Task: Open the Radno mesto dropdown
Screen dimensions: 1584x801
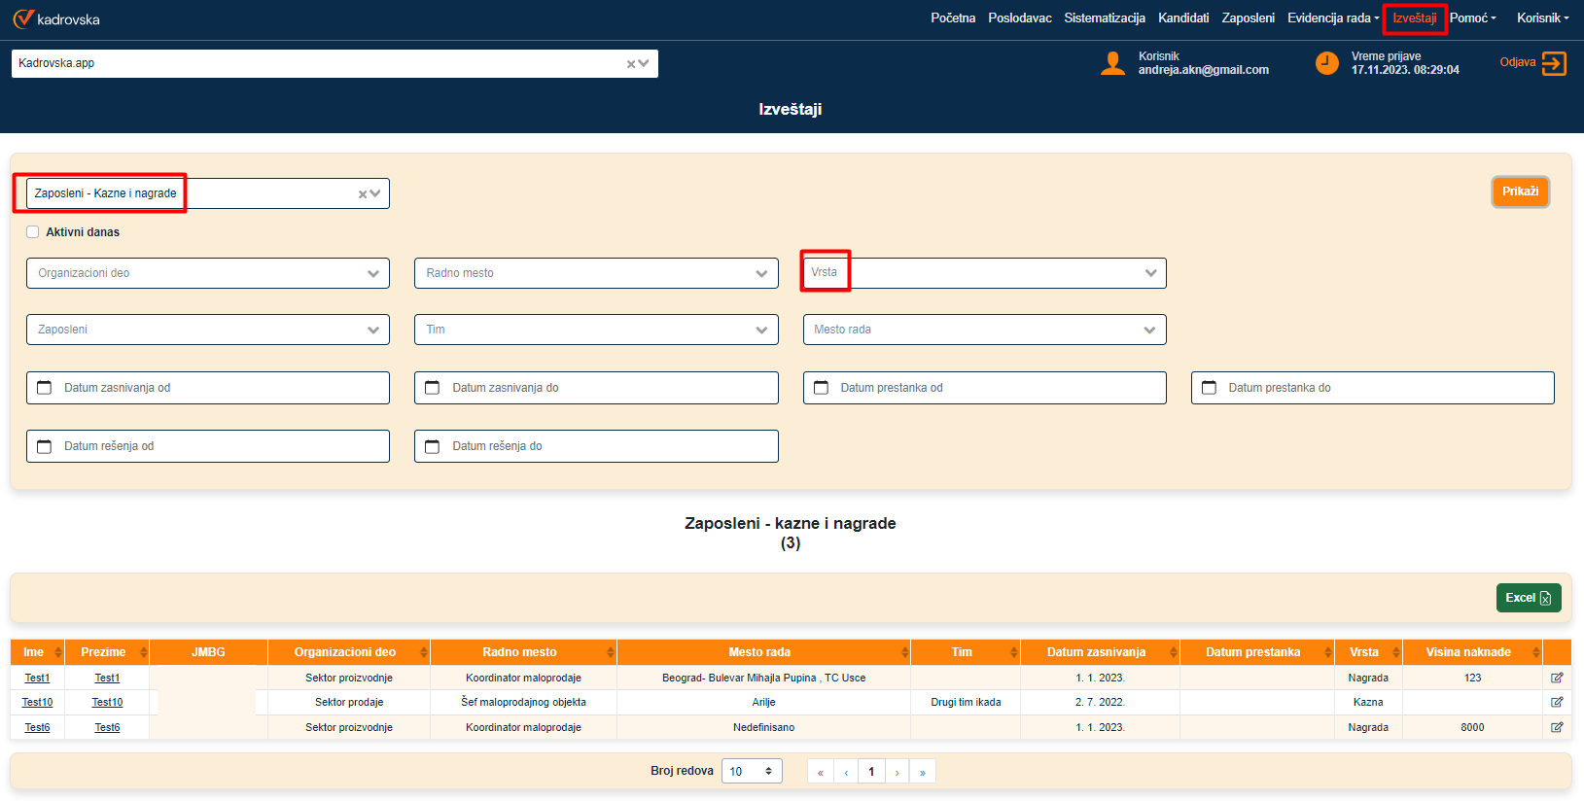Action: pos(760,273)
